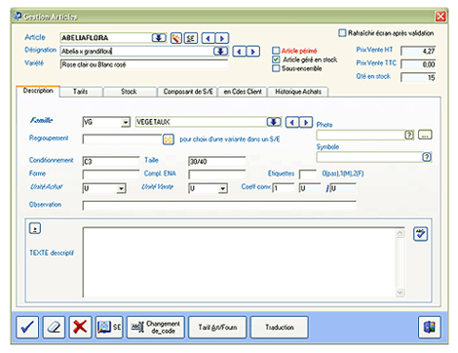
Task: Click the text area scrollbar up arrow
Action: [400, 233]
